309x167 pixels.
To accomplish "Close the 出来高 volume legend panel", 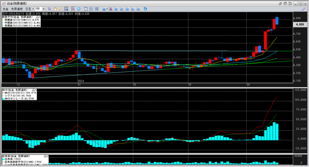I will click(47, 156).
